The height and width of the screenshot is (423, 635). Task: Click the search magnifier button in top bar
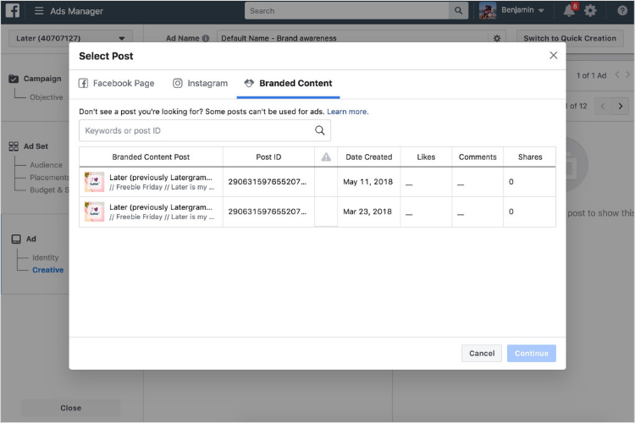click(458, 10)
